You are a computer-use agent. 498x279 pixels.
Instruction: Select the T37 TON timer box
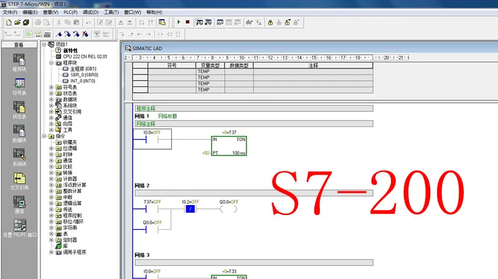point(229,146)
